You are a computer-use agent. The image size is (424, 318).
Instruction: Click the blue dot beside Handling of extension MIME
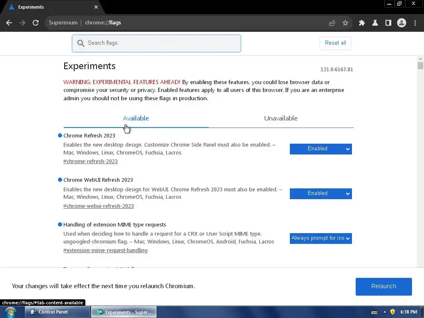tap(60, 224)
